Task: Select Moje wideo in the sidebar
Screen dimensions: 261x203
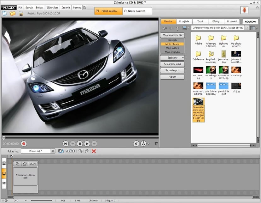Action: 172,48
